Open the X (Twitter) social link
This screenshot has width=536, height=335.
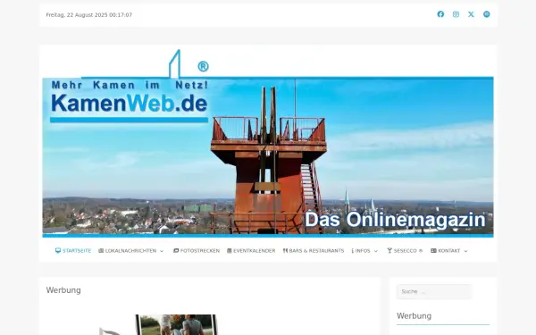tap(471, 14)
